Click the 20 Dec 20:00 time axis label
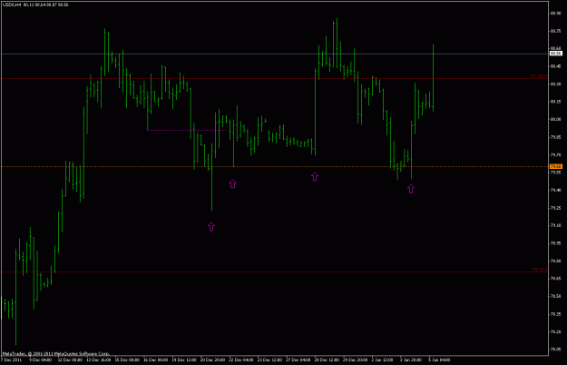This screenshot has width=567, height=365. click(212, 360)
